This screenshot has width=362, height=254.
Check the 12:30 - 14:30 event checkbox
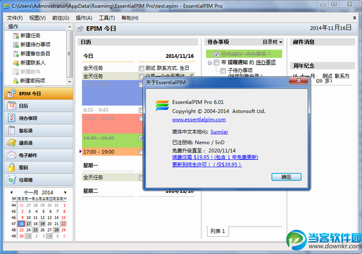point(141,119)
